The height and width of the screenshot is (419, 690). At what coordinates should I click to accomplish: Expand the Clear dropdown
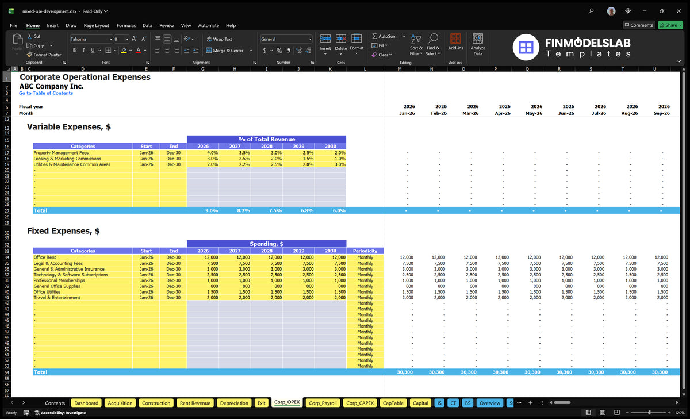tap(390, 55)
